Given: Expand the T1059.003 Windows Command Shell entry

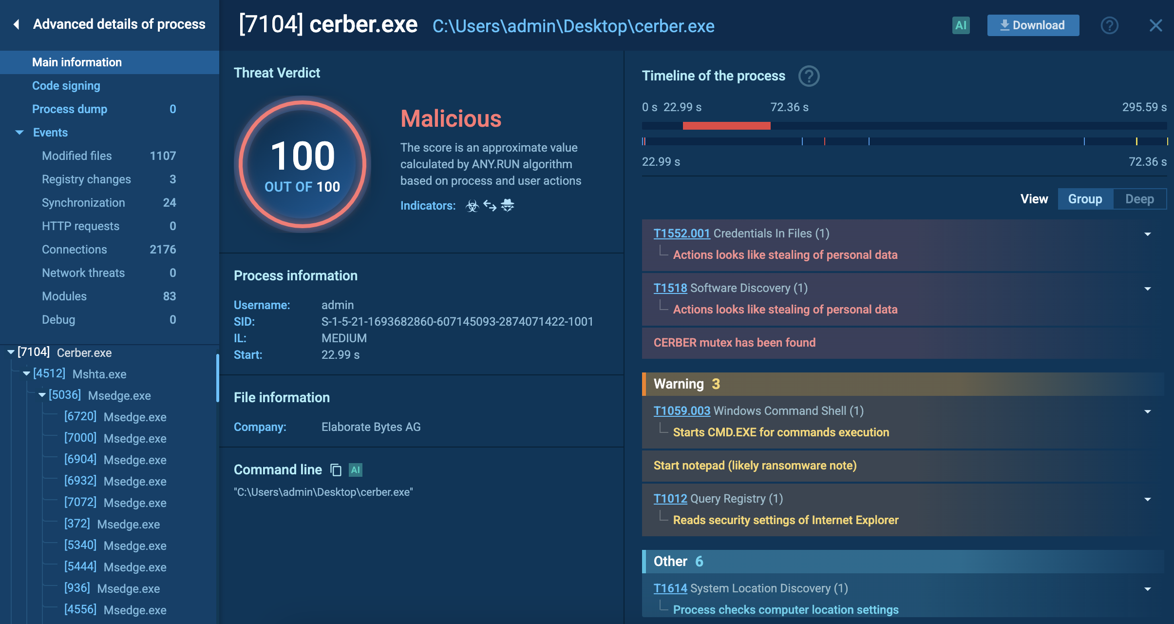Looking at the screenshot, I should [1147, 411].
